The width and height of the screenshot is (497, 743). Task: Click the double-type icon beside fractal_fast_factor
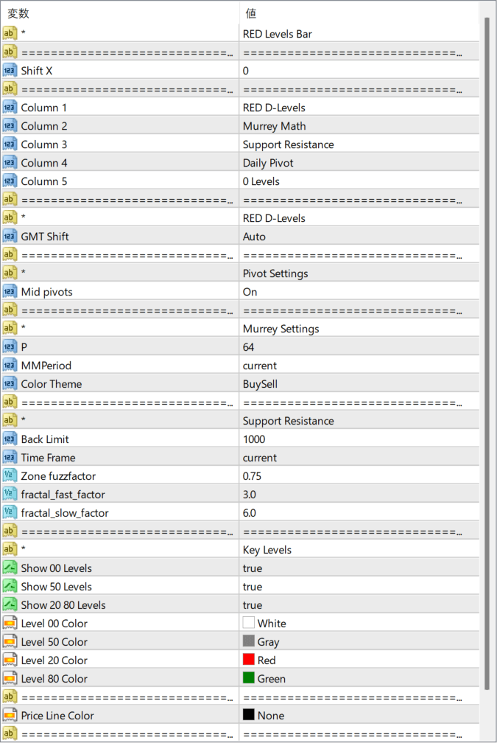point(10,495)
